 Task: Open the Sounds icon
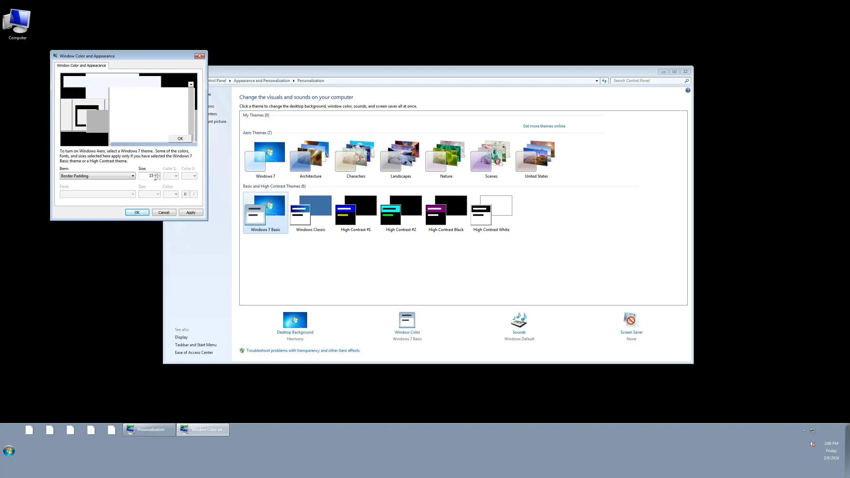[519, 320]
